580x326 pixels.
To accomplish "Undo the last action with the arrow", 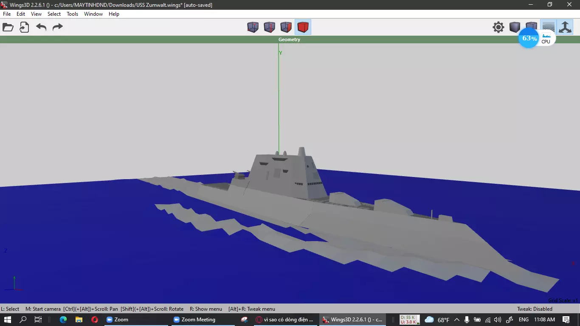I will tap(41, 28).
